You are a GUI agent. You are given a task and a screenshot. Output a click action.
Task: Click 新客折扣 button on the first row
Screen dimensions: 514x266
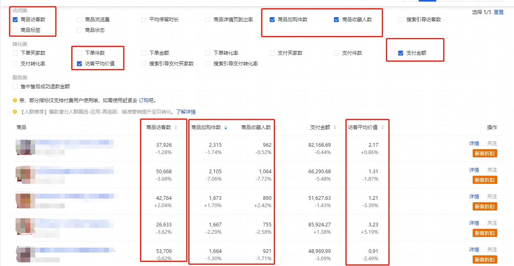pos(484,153)
